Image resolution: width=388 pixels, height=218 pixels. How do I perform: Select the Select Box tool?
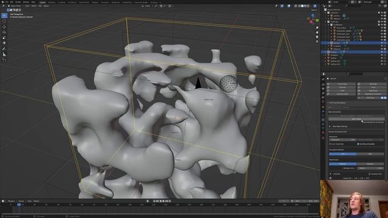(4, 16)
